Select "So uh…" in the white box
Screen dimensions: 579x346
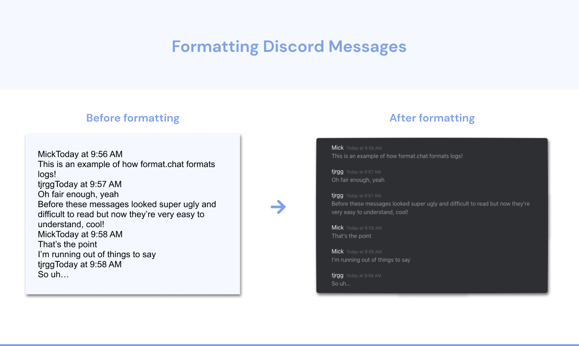click(x=53, y=275)
